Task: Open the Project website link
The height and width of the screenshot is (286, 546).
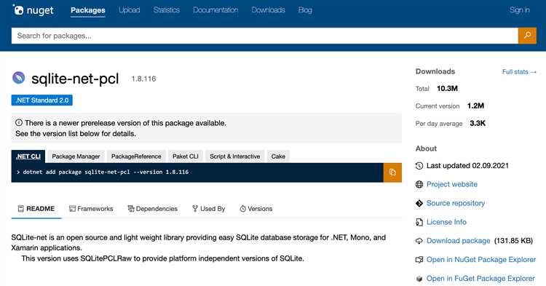Action: coord(452,184)
